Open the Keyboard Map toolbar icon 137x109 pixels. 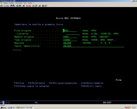tap(24, 6)
